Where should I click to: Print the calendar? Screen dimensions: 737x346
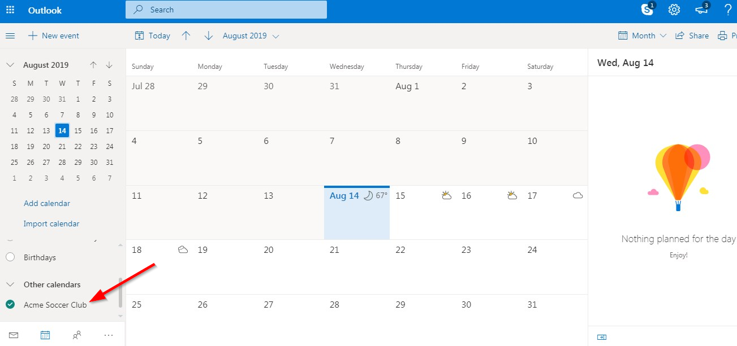click(727, 36)
